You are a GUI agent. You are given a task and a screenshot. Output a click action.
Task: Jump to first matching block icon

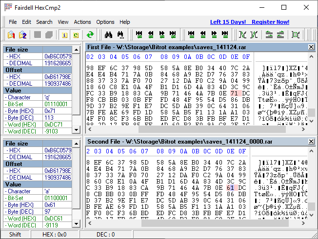pos(191,35)
